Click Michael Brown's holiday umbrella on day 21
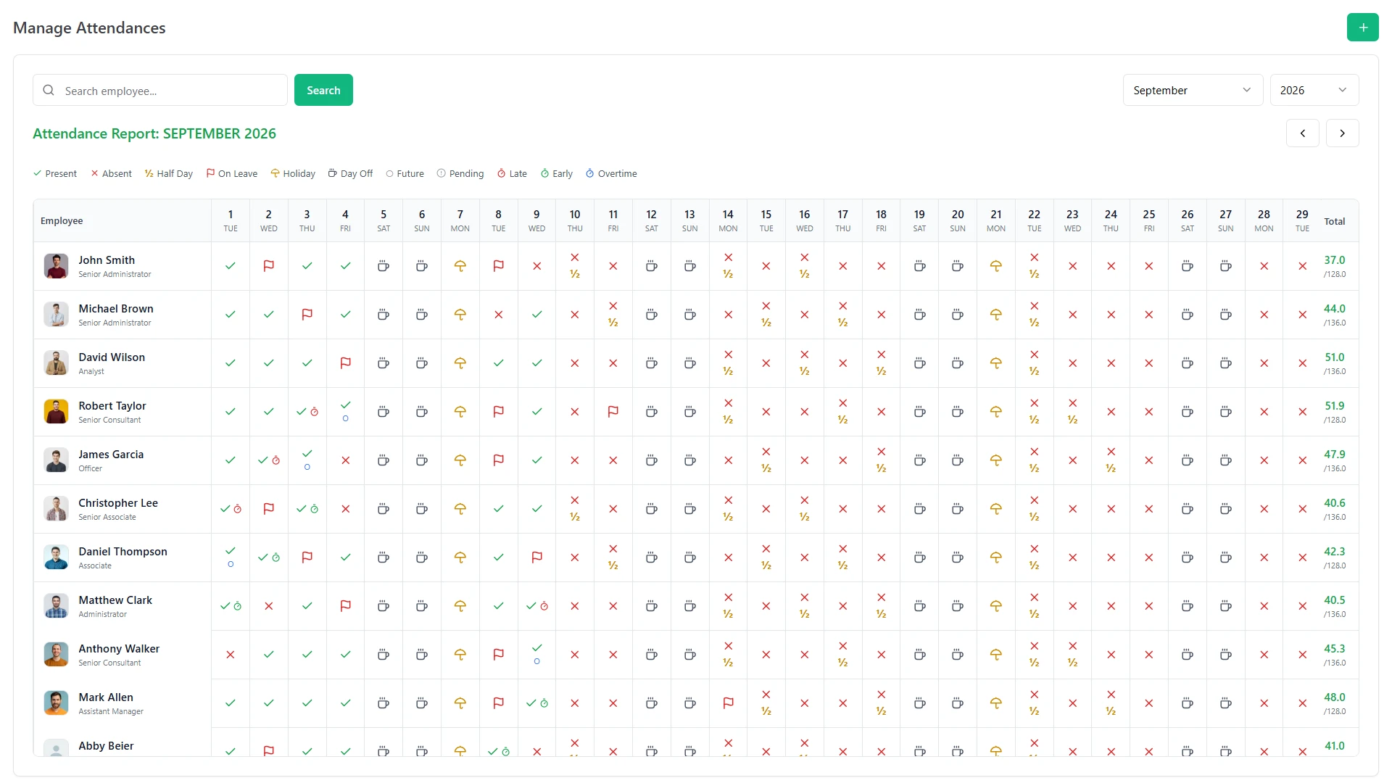The height and width of the screenshot is (783, 1392). (x=996, y=315)
